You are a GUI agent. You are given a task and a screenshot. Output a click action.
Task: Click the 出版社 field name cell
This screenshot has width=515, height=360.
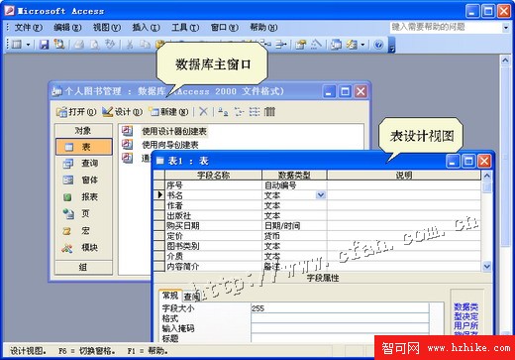(213, 216)
